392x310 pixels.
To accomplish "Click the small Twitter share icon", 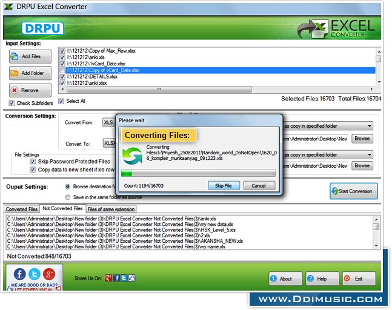I will [x=124, y=278].
